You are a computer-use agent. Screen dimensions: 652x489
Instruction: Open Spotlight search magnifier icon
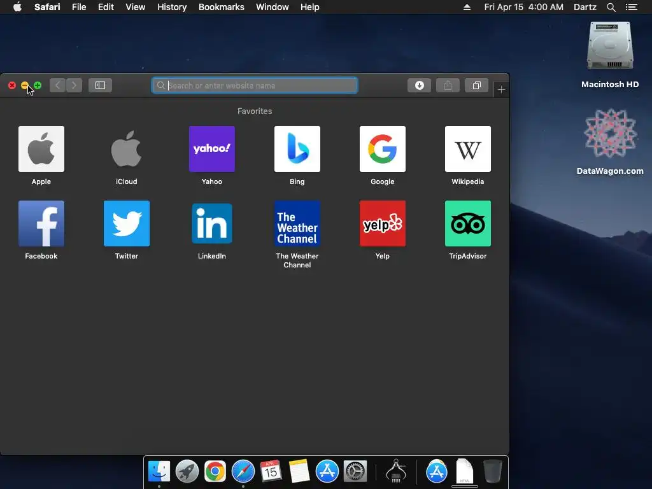(611, 7)
